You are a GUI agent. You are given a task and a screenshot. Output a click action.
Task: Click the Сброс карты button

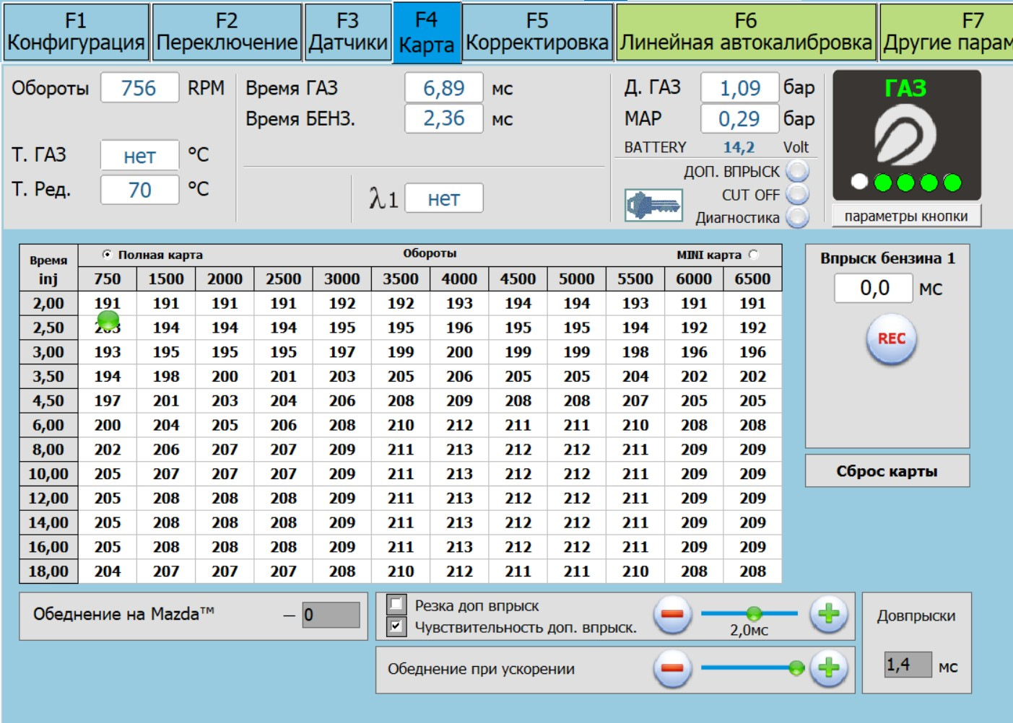887,471
